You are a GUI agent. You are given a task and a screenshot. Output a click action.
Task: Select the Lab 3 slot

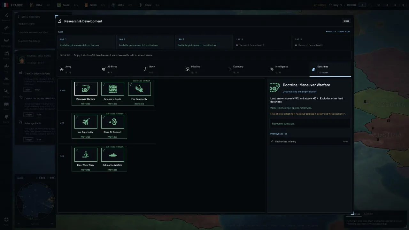click(204, 42)
